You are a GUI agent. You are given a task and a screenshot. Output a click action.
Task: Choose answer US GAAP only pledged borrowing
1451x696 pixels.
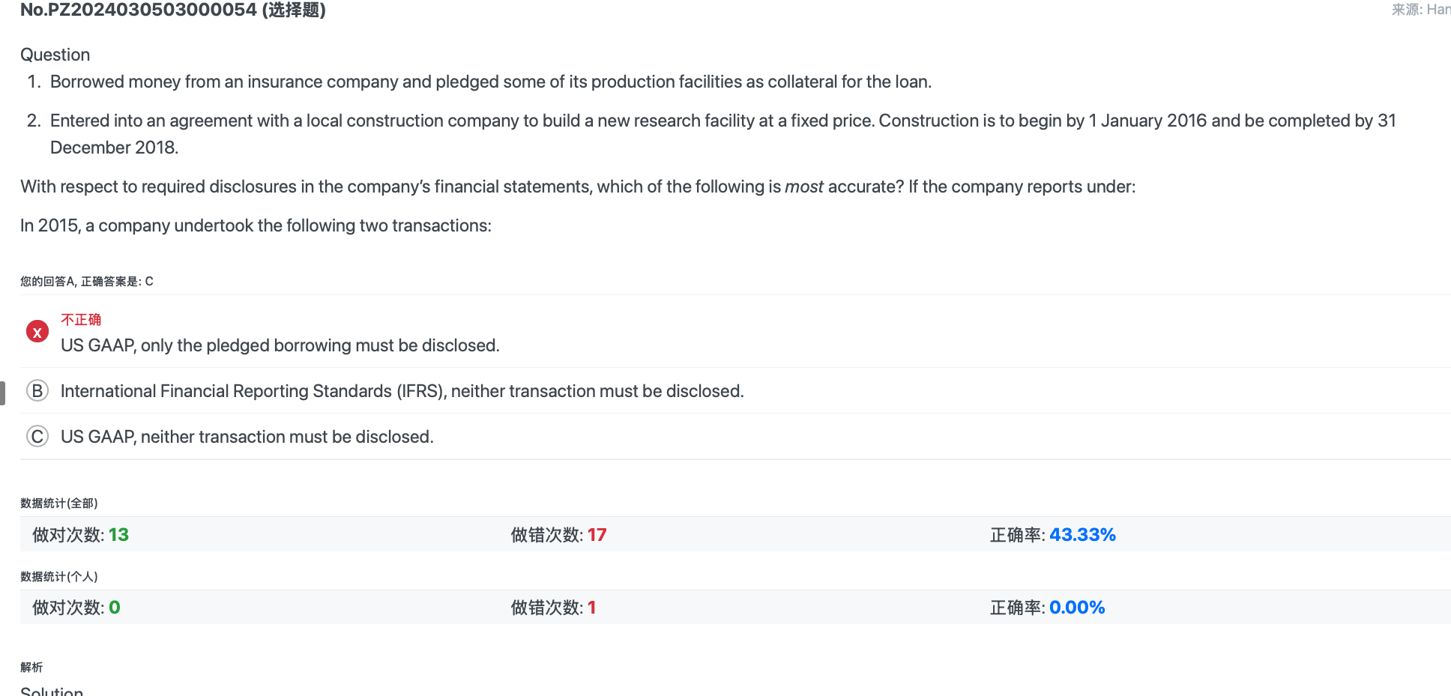280,345
